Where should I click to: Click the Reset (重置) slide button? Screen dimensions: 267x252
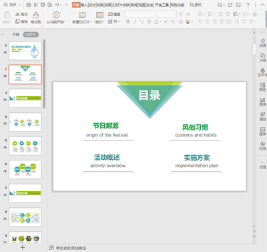coord(114,14)
